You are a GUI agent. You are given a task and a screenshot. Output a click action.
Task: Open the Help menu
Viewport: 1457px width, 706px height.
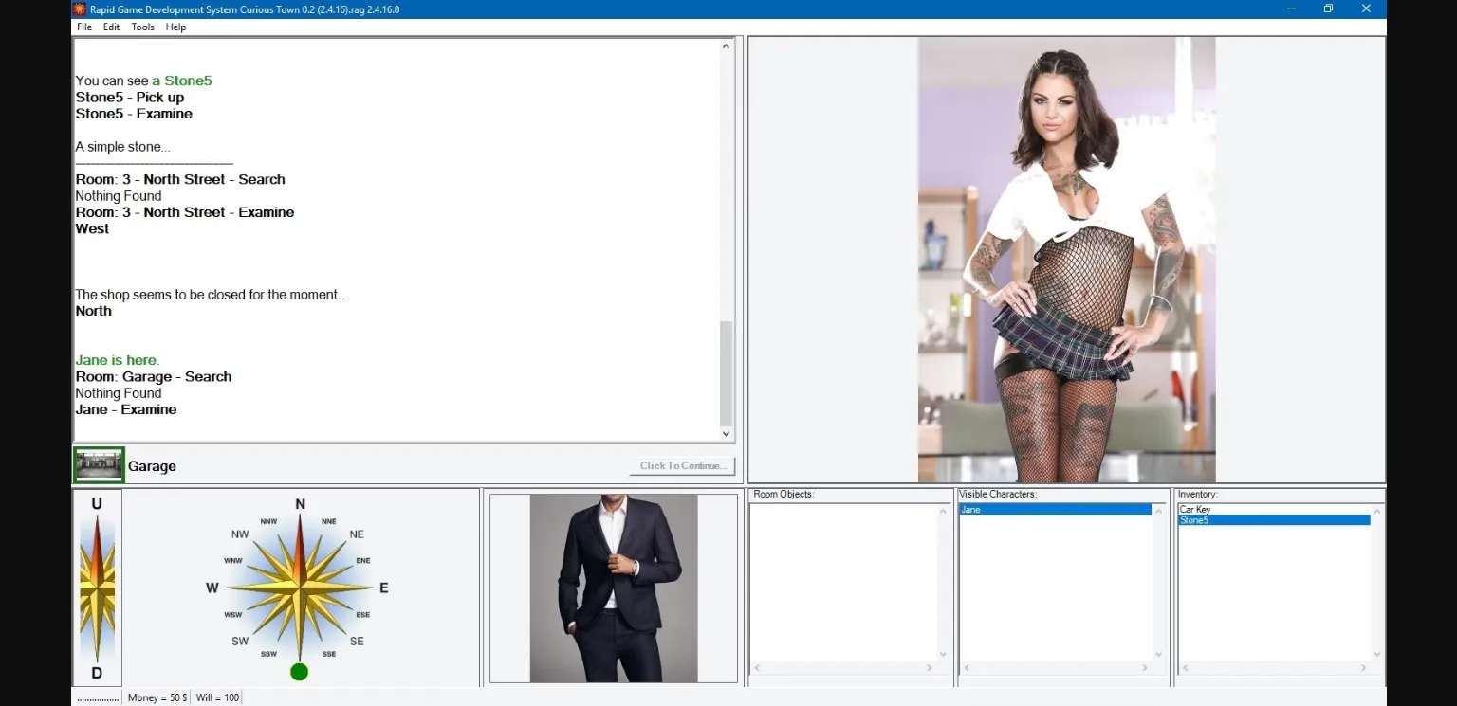(x=175, y=27)
